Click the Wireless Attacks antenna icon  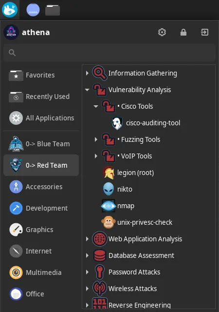pyautogui.click(x=100, y=288)
